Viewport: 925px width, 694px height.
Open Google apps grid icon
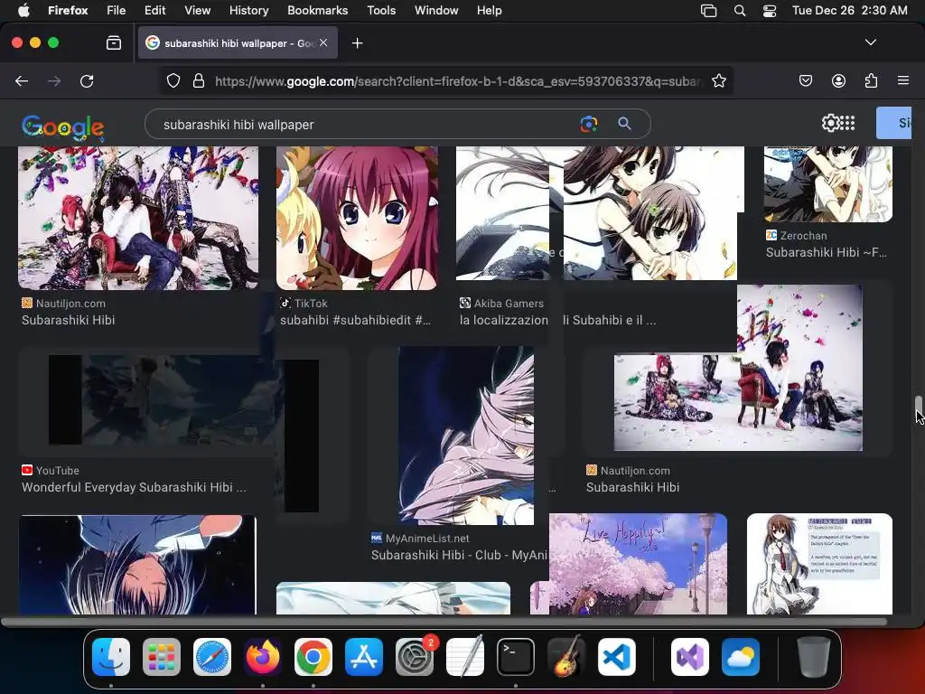[847, 123]
